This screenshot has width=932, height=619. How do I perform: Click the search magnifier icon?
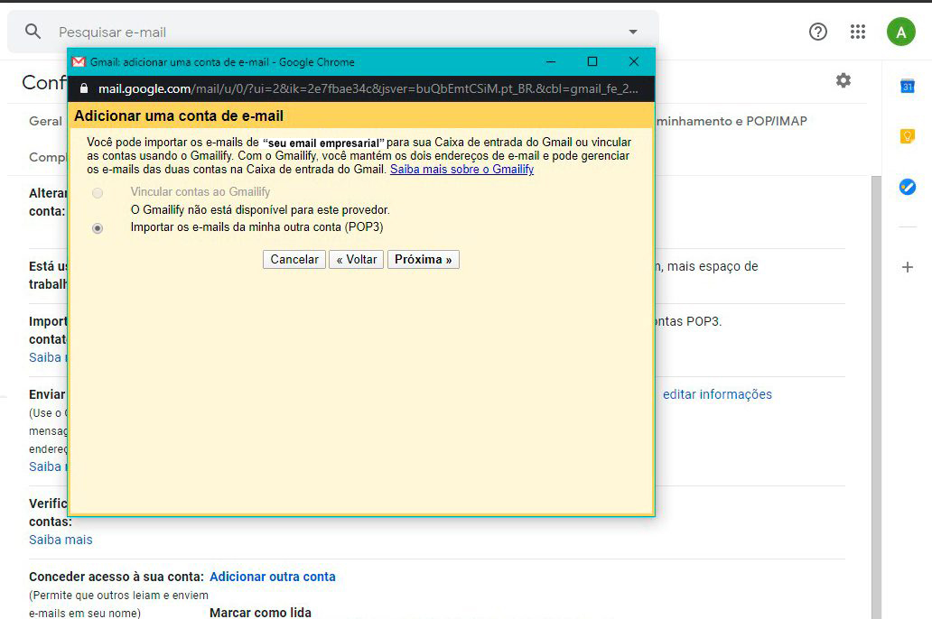pos(33,32)
